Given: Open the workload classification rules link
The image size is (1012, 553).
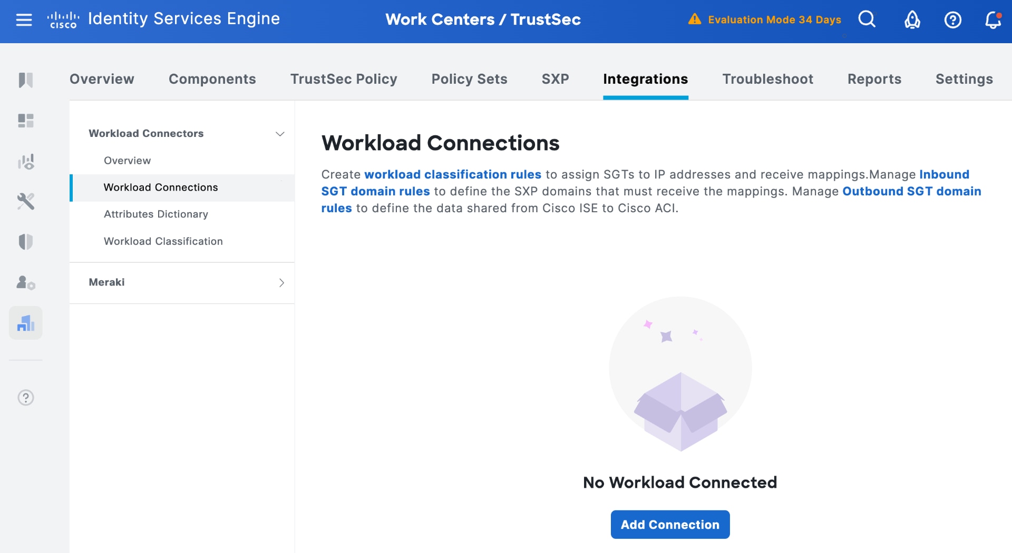Looking at the screenshot, I should pos(453,174).
